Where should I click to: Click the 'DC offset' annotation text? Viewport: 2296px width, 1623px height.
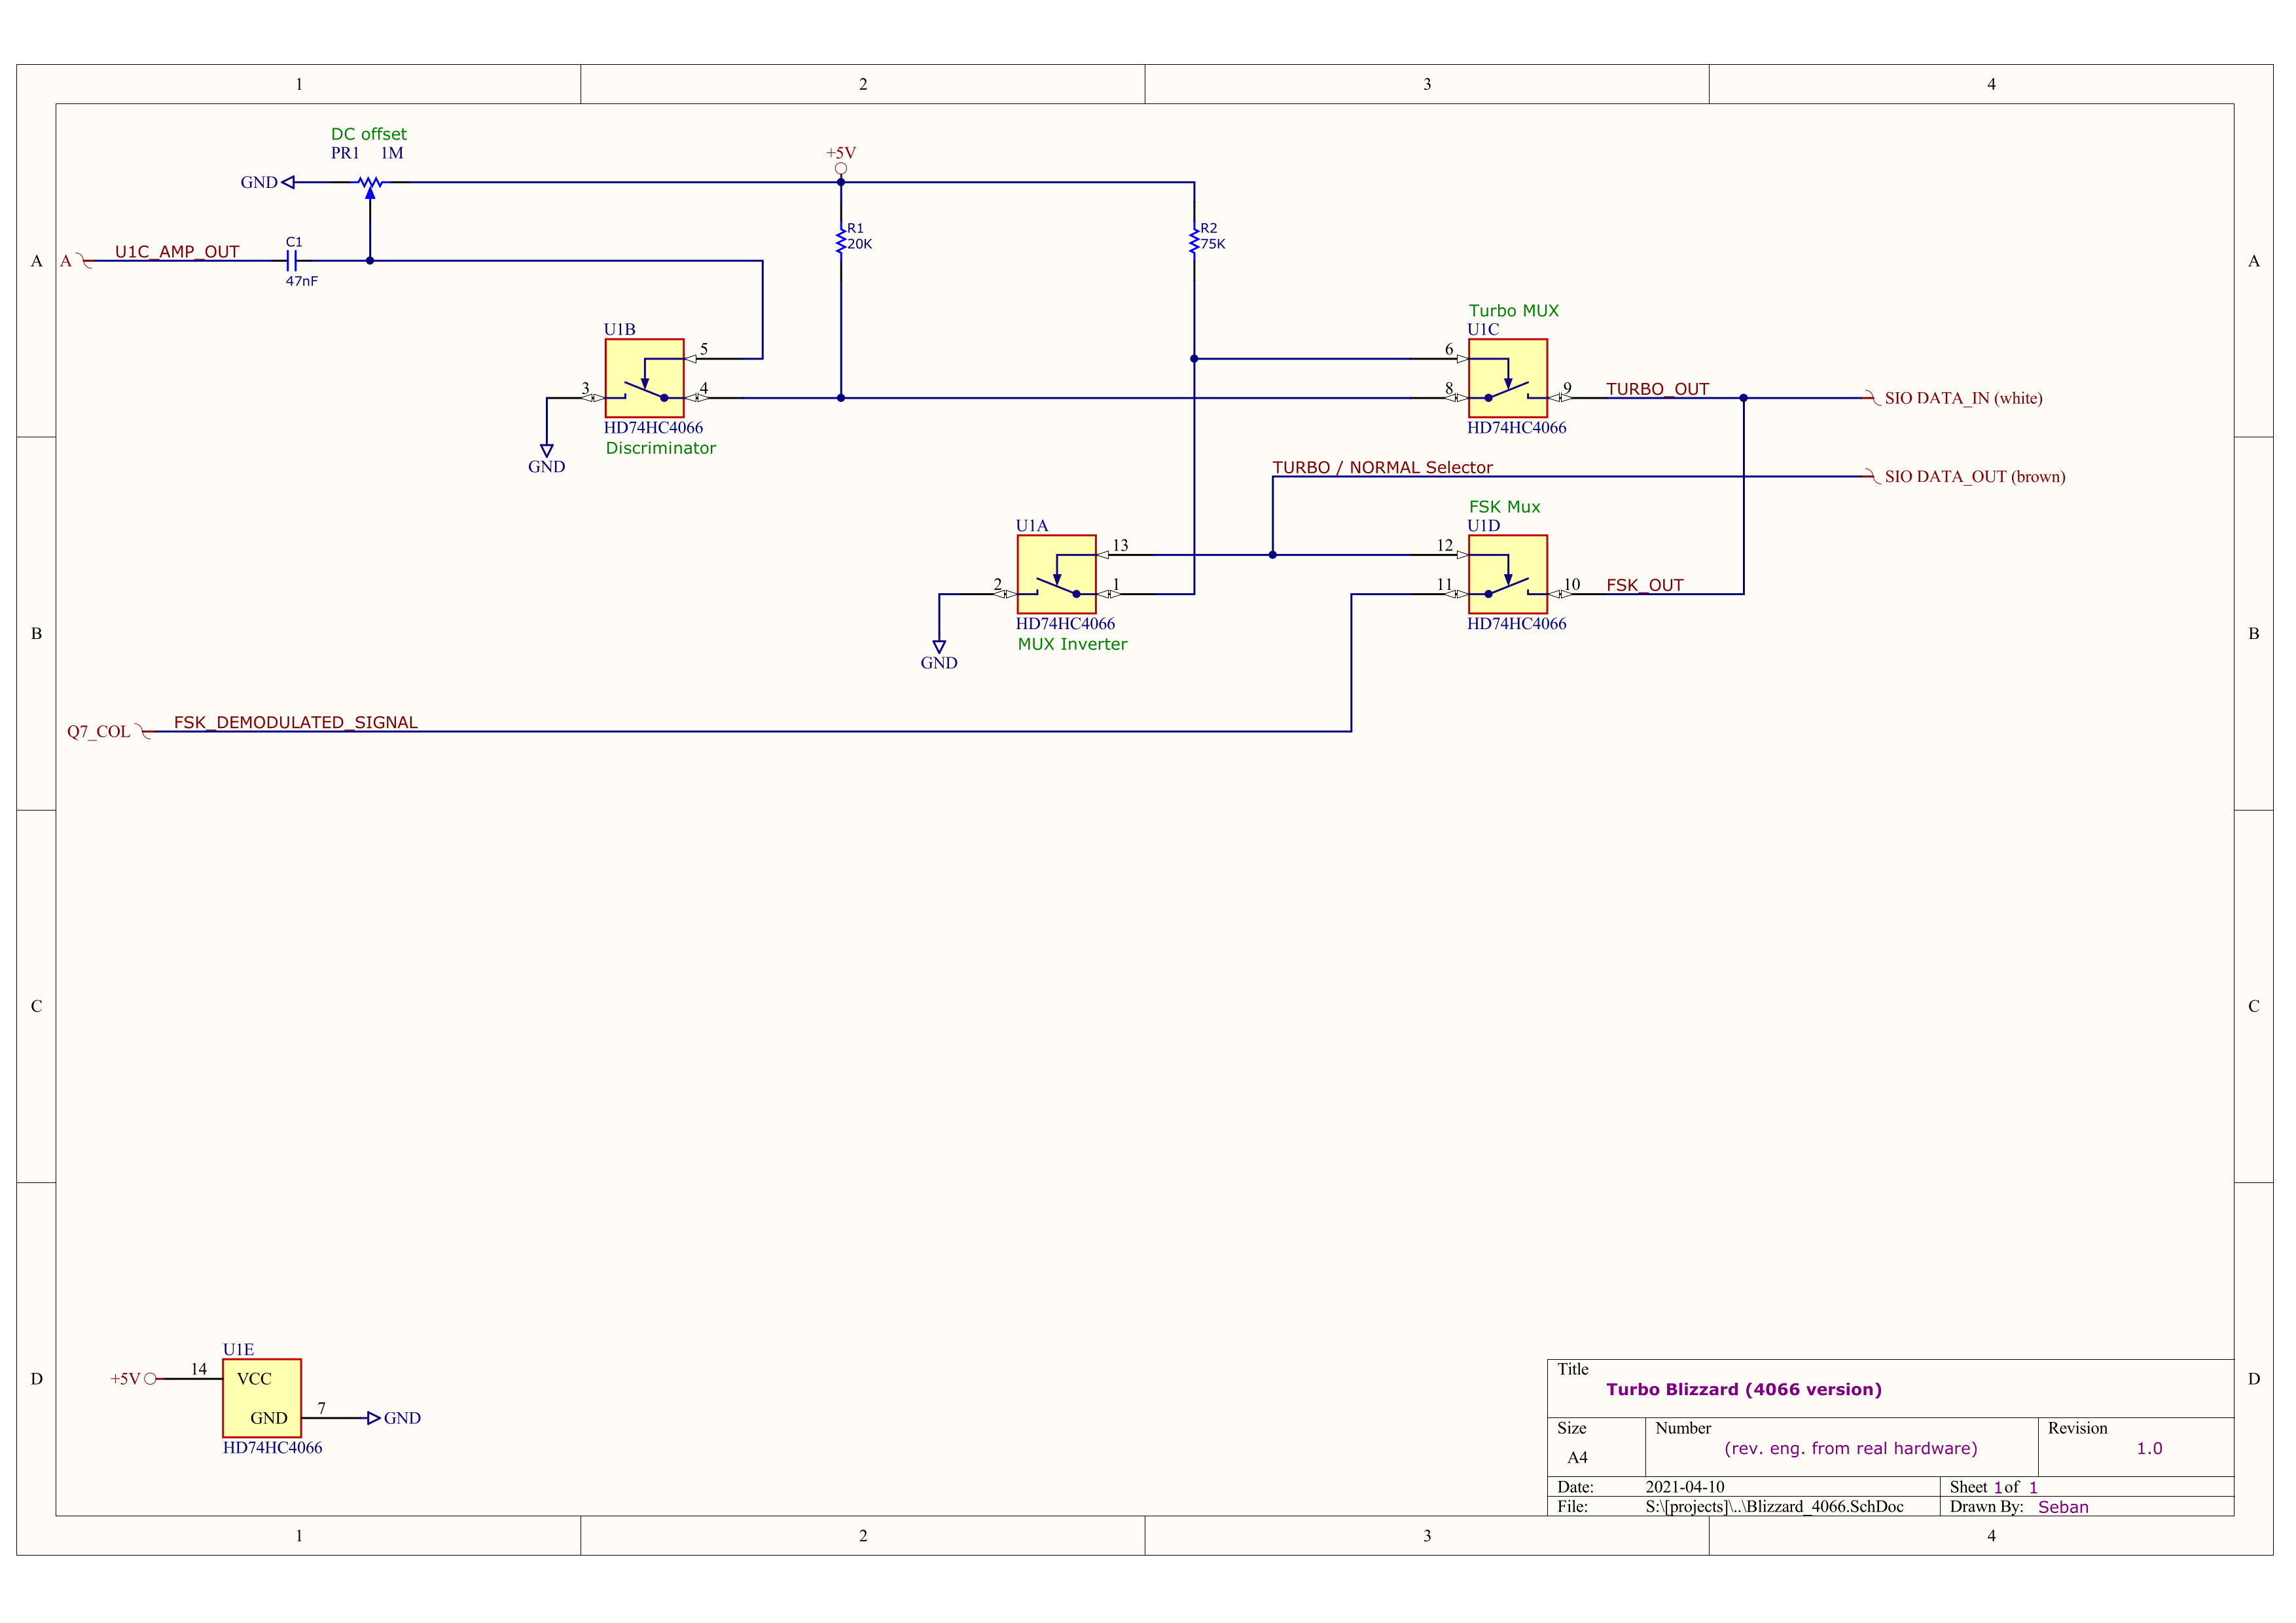tap(369, 134)
